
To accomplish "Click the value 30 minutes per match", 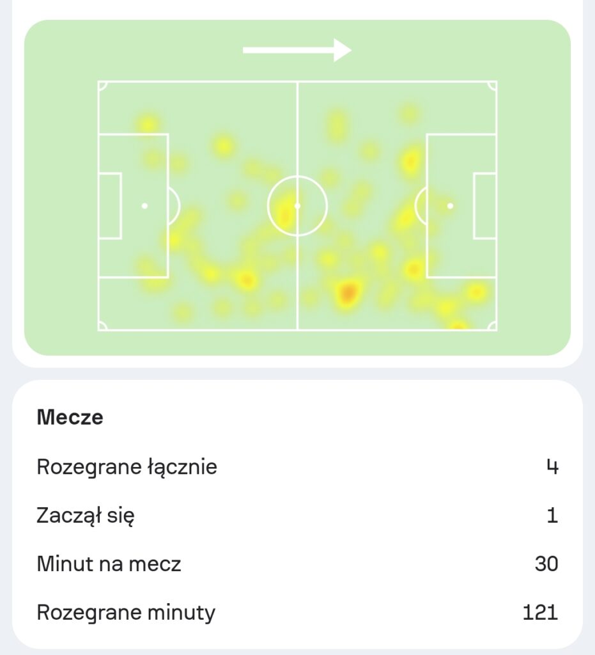I will (546, 564).
